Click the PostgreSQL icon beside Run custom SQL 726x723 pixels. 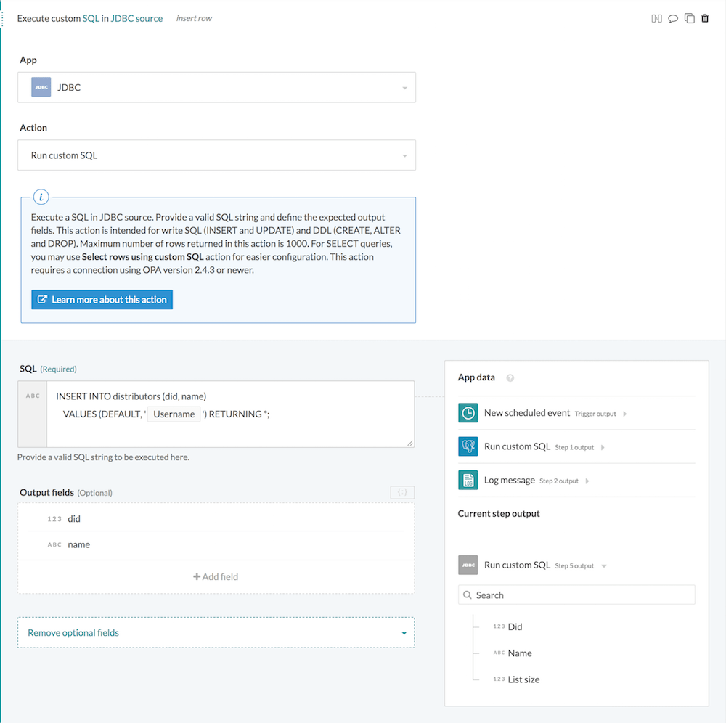468,446
